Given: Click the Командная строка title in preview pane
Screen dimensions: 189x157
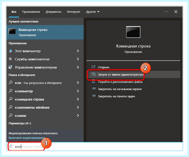Looking at the screenshot, I should click(133, 46).
